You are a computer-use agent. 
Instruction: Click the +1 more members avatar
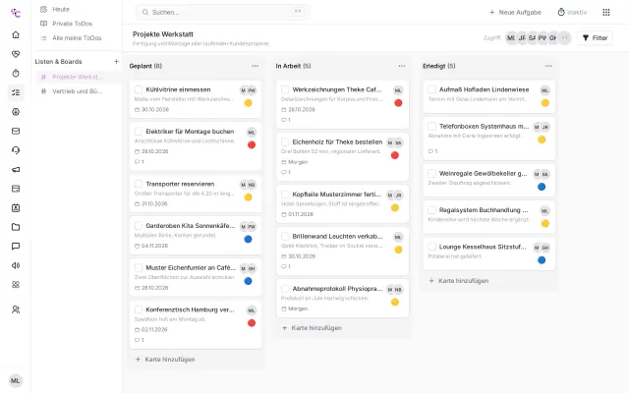click(564, 38)
